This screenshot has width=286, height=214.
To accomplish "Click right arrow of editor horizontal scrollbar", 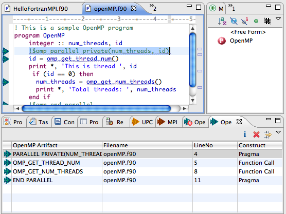I will [184, 108].
